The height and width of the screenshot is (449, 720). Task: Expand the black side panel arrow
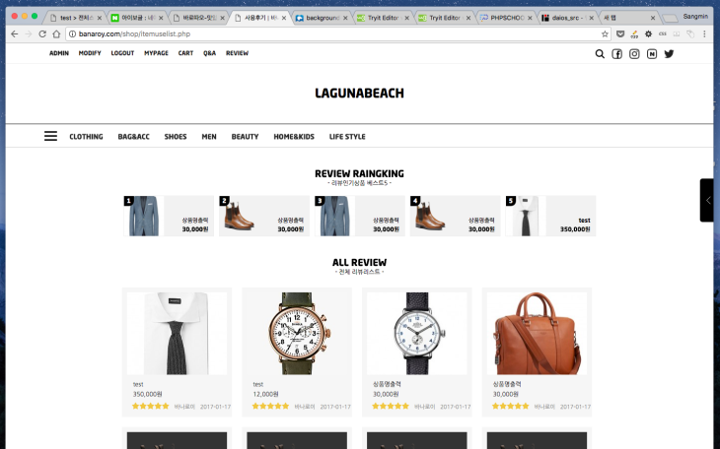[x=708, y=200]
